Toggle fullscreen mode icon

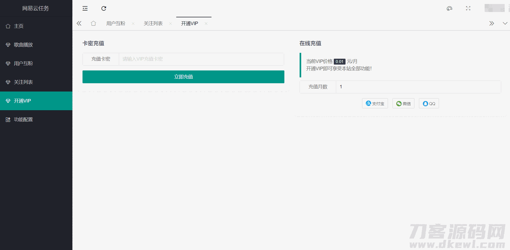(x=468, y=9)
